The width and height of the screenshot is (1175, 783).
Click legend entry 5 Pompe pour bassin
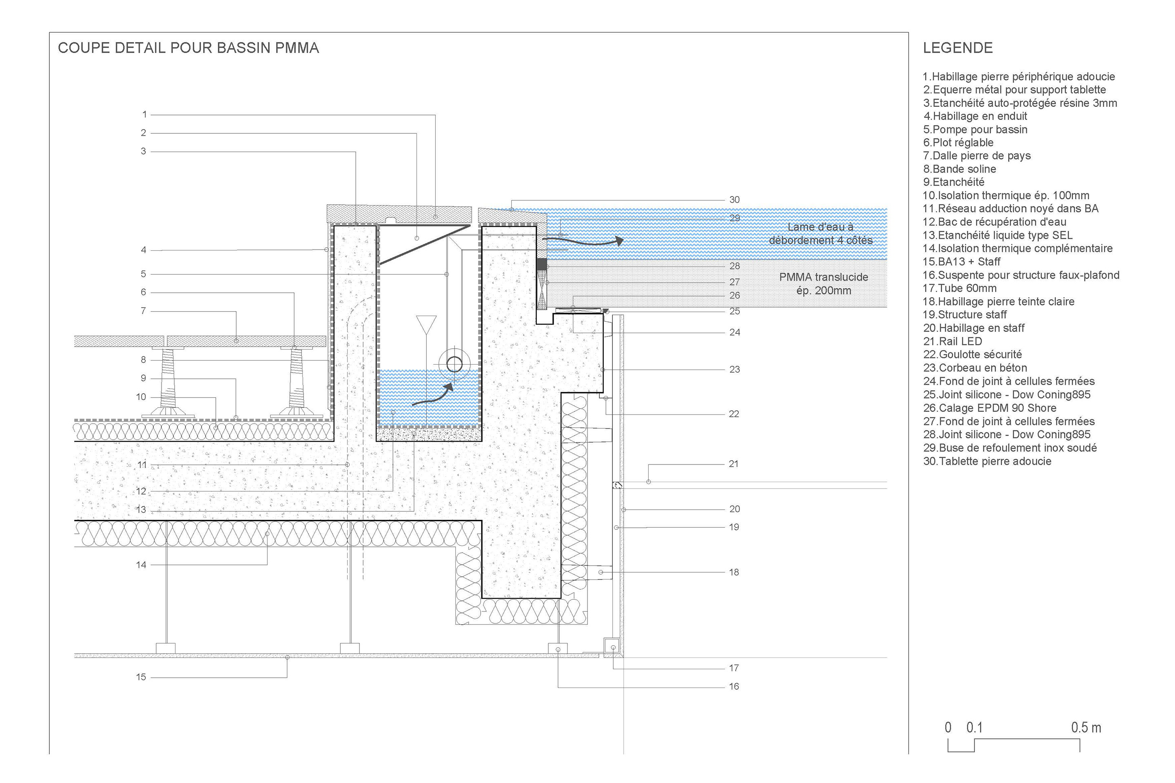point(975,129)
